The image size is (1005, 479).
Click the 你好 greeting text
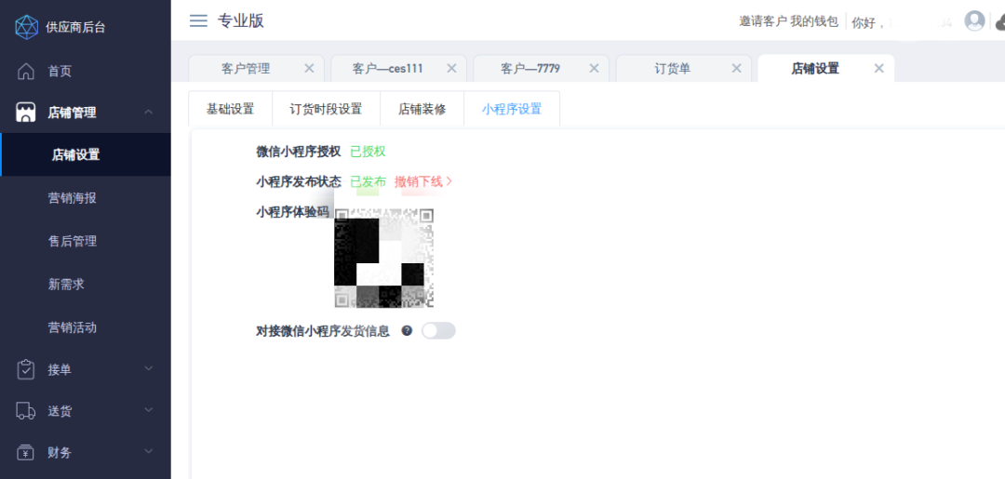click(x=867, y=23)
